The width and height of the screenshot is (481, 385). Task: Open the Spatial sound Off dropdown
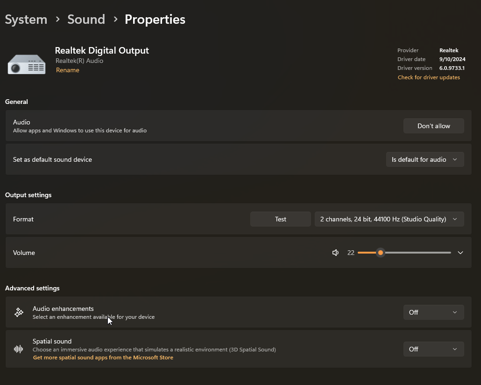click(433, 349)
